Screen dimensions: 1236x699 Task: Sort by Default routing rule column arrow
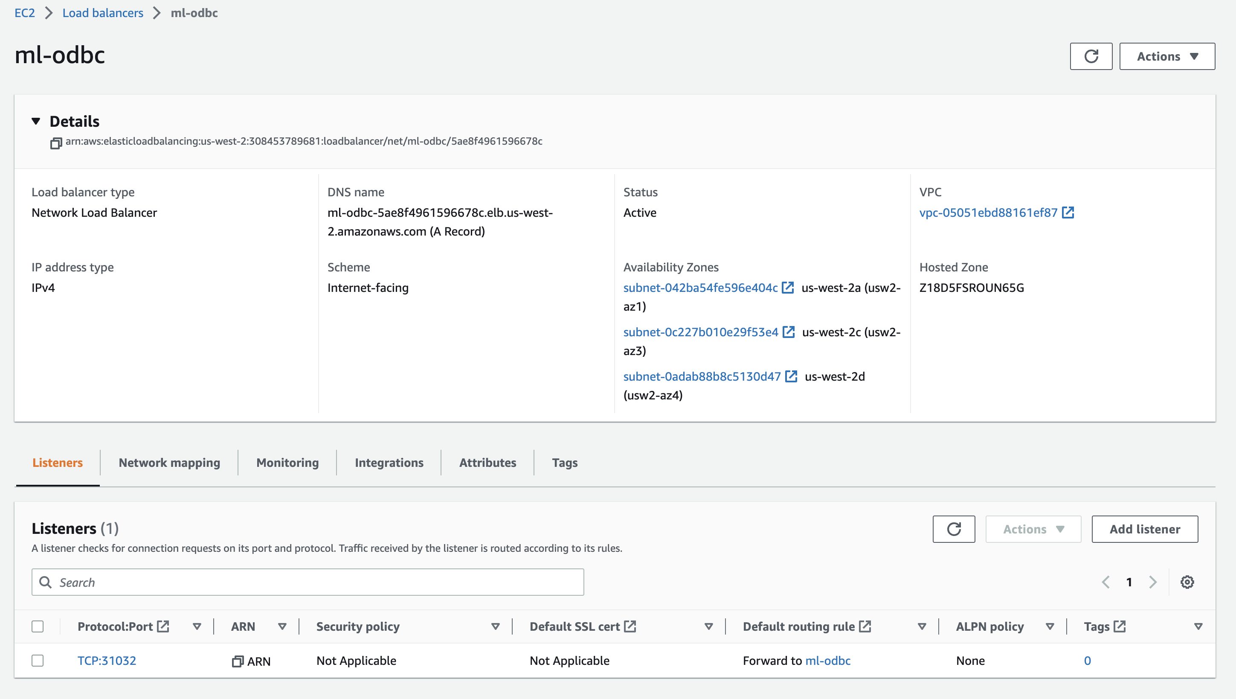click(922, 626)
